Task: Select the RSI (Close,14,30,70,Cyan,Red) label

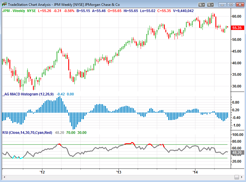Action: coord(27,133)
